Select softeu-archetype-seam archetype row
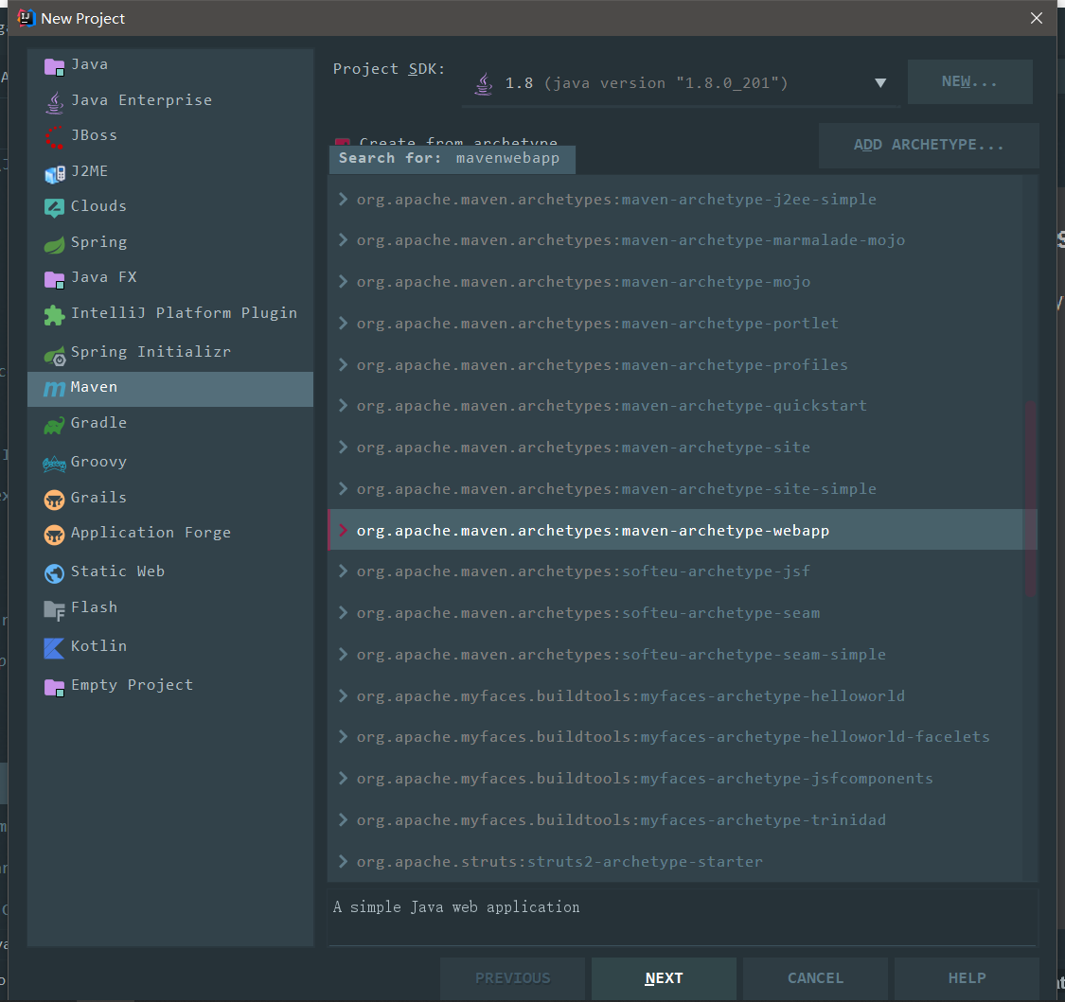The width and height of the screenshot is (1065, 1002). click(676, 613)
